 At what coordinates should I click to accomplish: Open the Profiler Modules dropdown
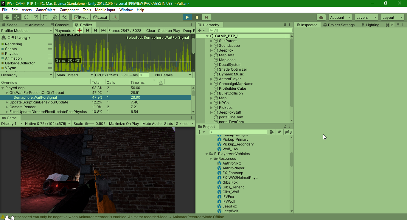(x=27, y=30)
